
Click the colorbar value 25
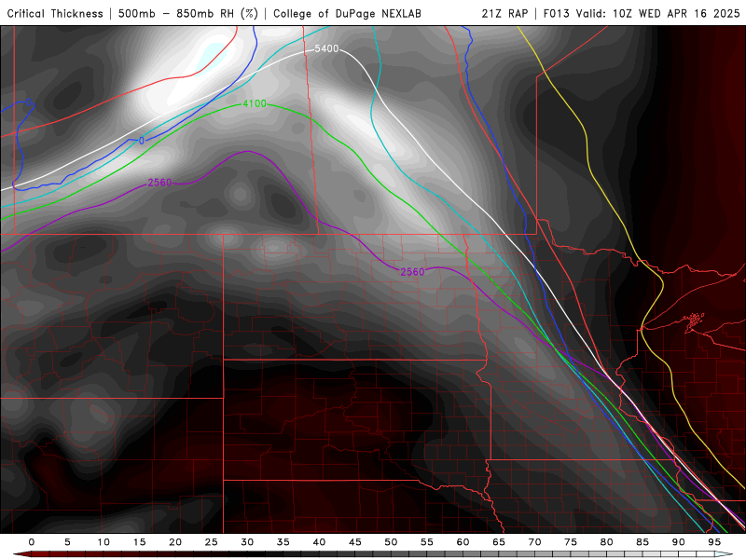coord(212,542)
